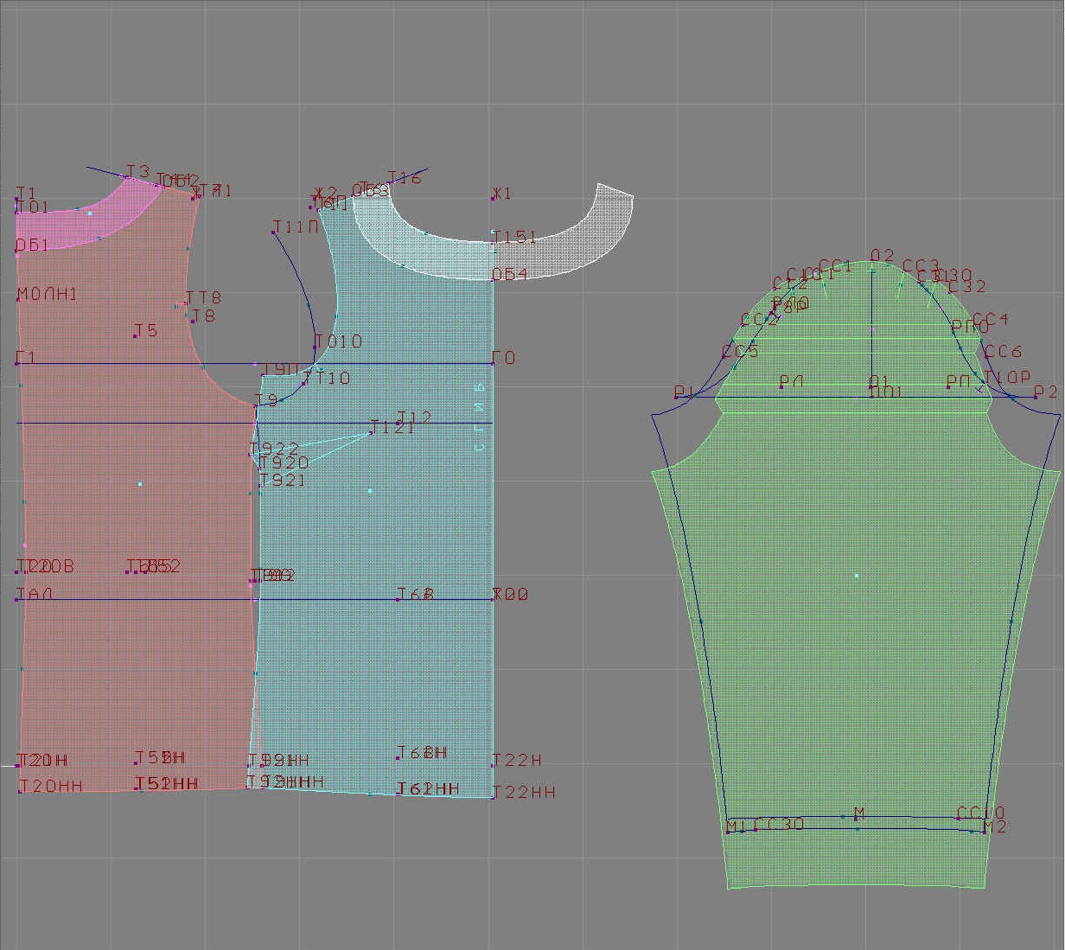The image size is (1065, 950).
Task: Pick point T11П on the armhole curve
Action: 274,233
